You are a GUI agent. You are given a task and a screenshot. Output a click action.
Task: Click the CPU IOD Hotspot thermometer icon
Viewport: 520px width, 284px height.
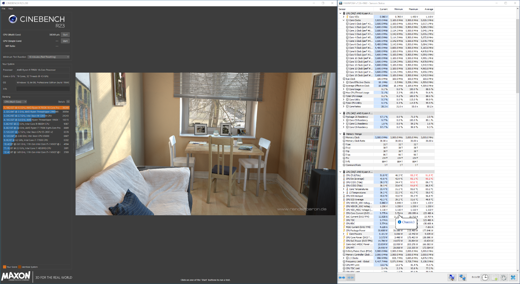[x=344, y=196]
